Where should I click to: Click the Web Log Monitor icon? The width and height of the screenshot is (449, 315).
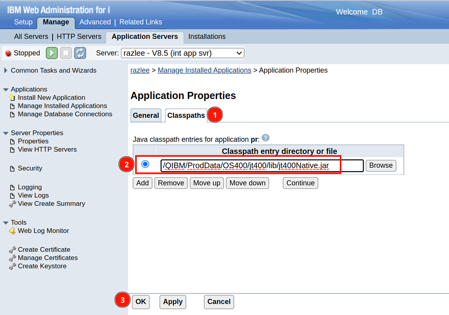tap(13, 231)
